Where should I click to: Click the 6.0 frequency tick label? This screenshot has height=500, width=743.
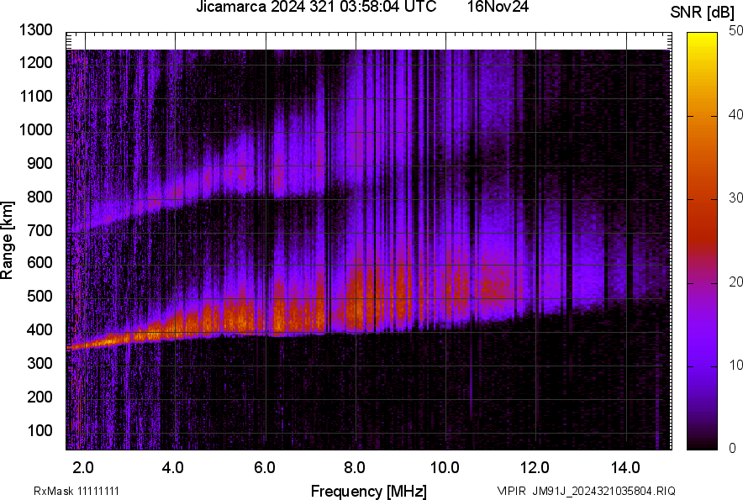click(265, 468)
